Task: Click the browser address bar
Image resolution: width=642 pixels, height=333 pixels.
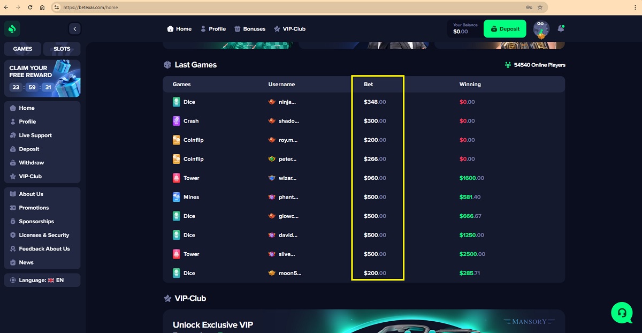Action: [292, 7]
